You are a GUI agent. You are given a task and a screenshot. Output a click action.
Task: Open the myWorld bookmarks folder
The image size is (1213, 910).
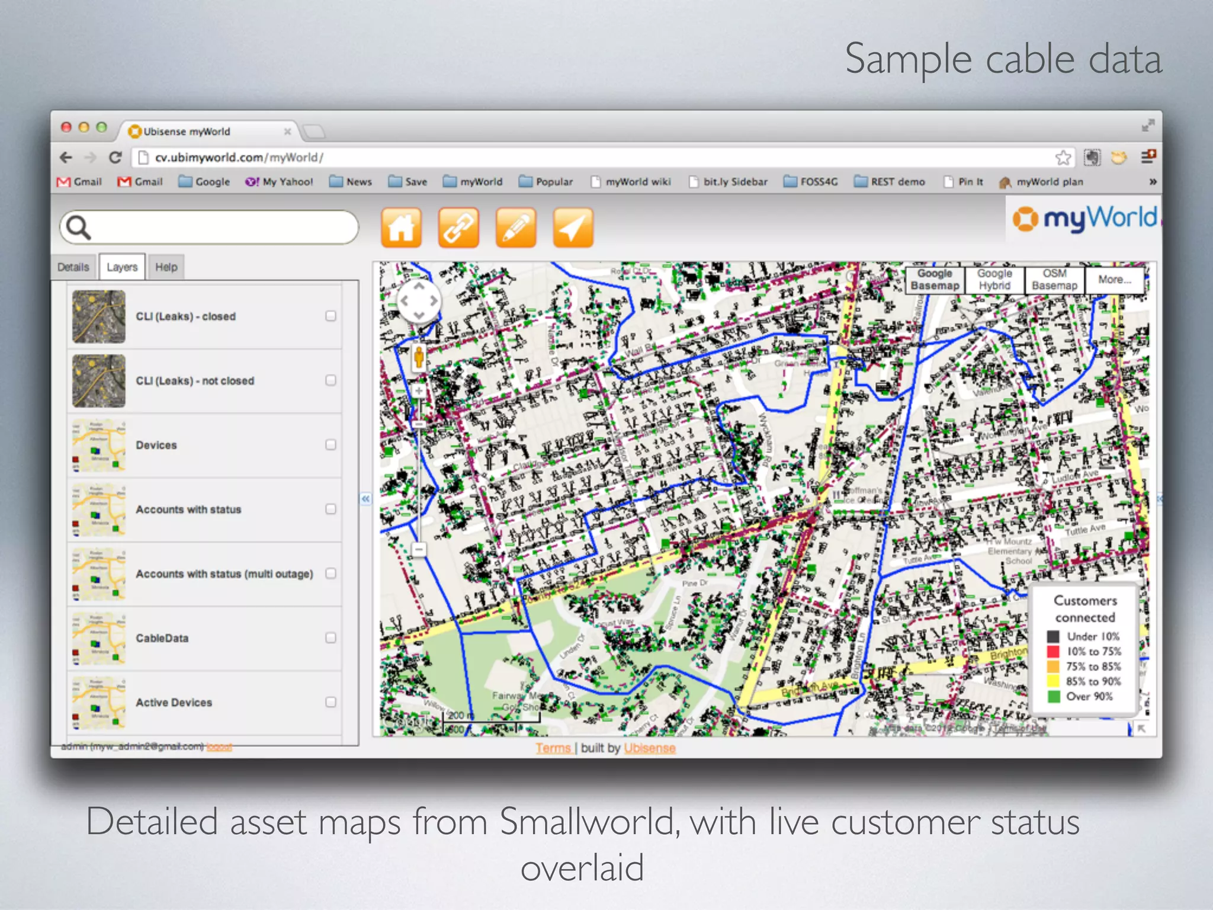[472, 182]
